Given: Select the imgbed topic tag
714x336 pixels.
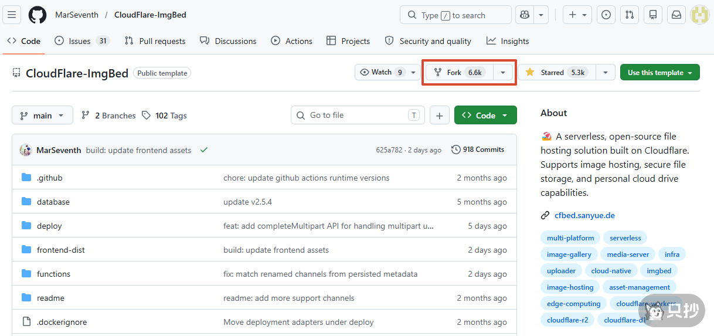Looking at the screenshot, I should tap(659, 271).
